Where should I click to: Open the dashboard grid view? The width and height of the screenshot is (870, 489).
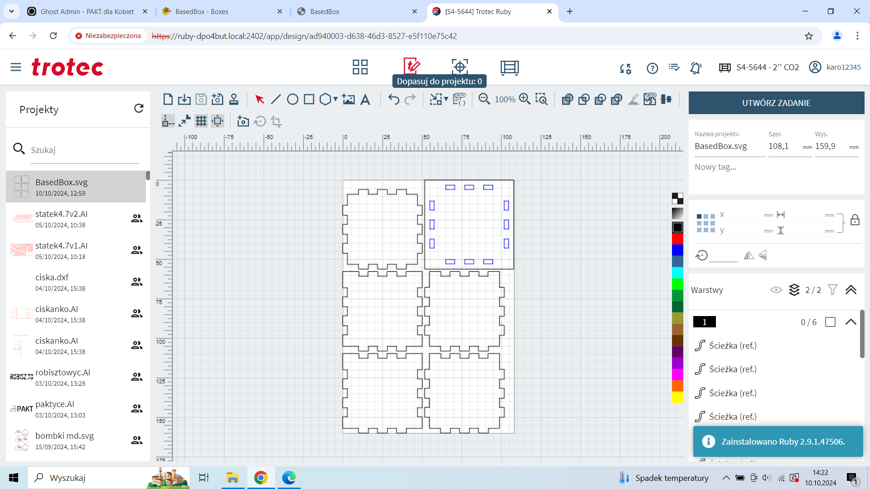[360, 67]
